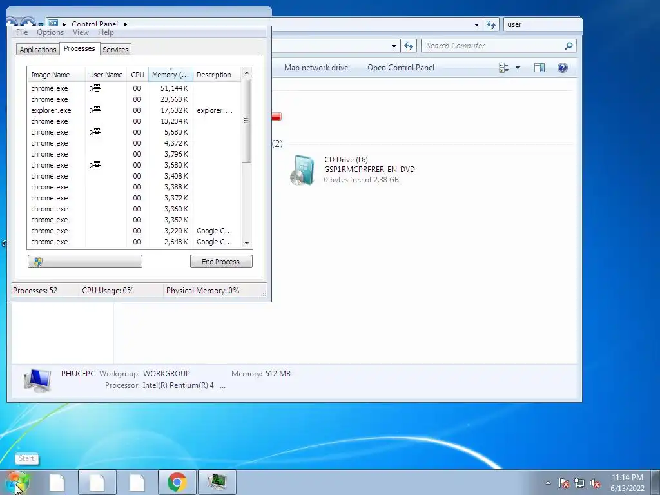Screen dimensions: 660x495
Task: Open Task Manager Options menu
Action: tap(50, 32)
